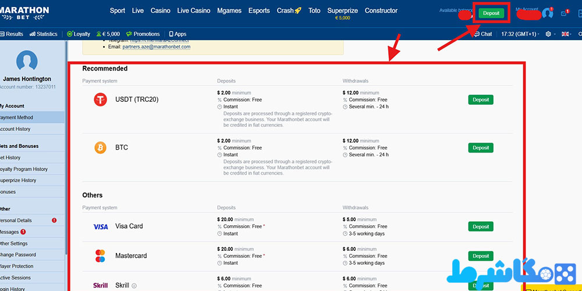Click the Visa logo icon
This screenshot has height=291, width=582.
[100, 226]
